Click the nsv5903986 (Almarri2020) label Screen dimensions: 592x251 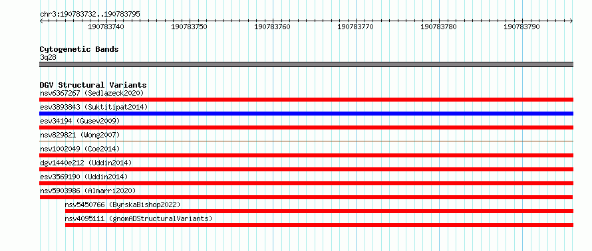[x=88, y=191]
